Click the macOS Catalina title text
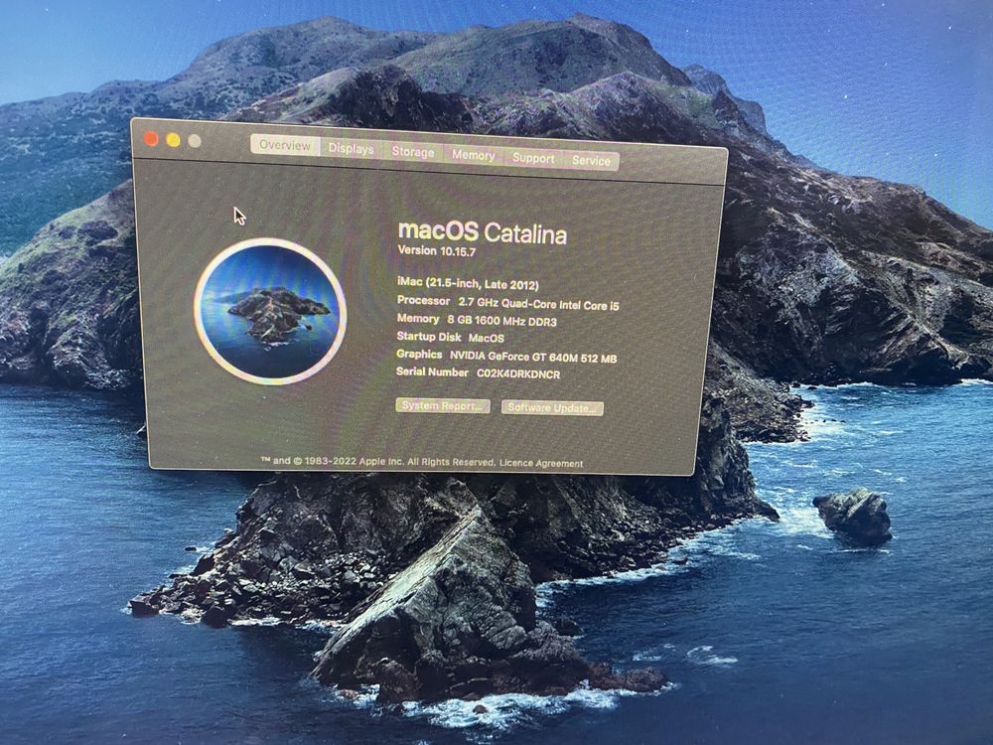 [482, 232]
